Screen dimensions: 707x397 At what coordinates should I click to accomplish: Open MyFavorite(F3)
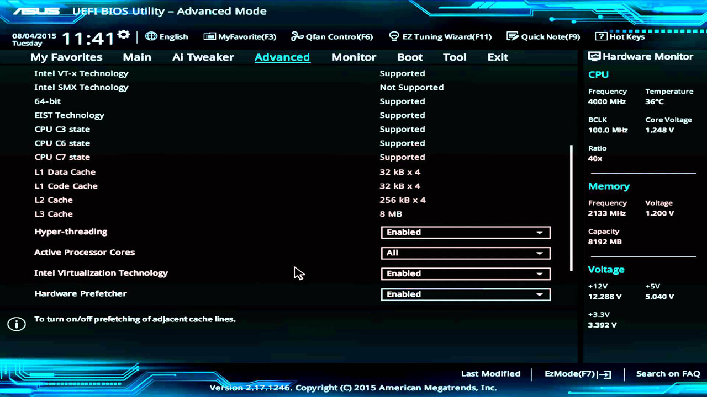[x=240, y=37]
